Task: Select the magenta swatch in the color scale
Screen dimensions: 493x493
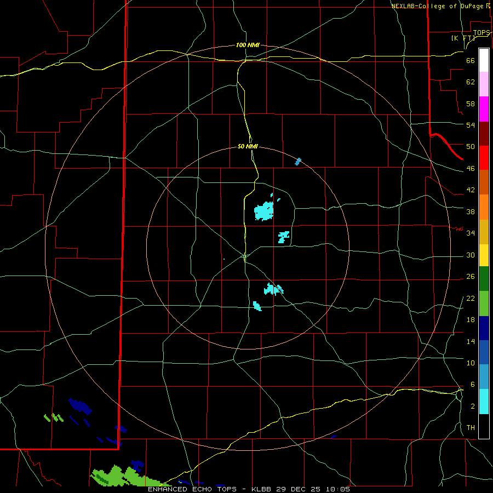Action: click(x=484, y=109)
